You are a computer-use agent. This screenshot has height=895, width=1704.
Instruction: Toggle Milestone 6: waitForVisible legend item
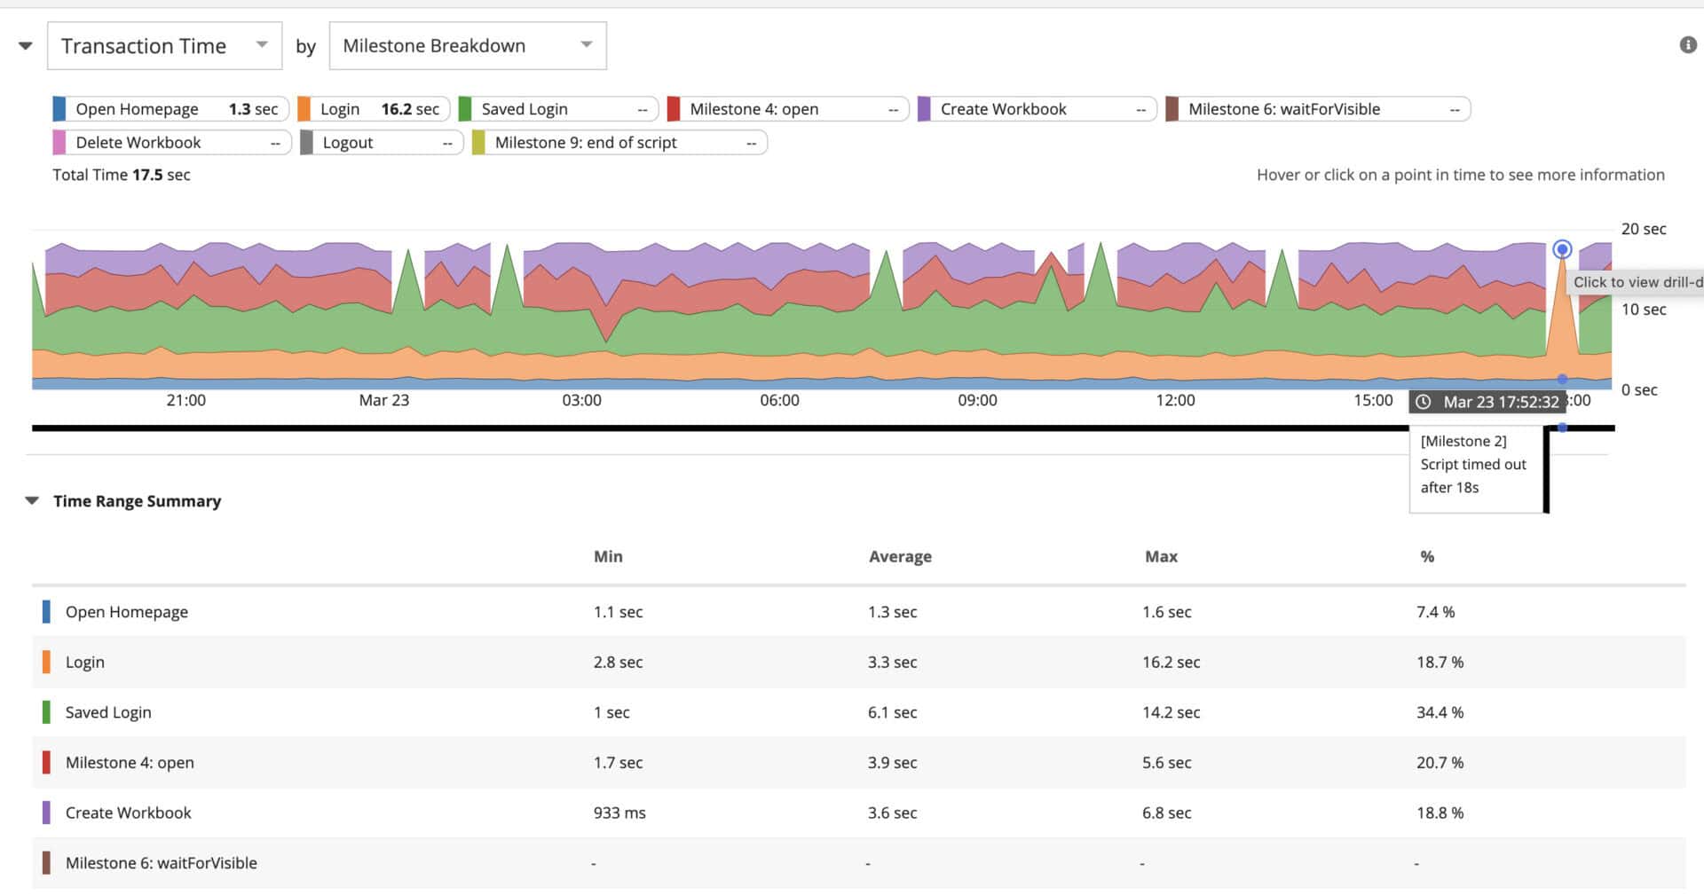click(1317, 109)
